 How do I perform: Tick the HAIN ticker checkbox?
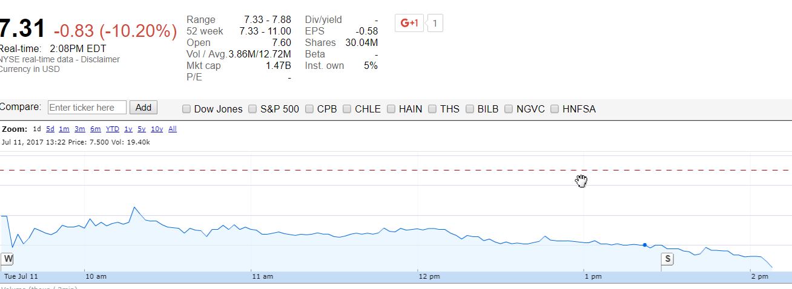pyautogui.click(x=392, y=109)
